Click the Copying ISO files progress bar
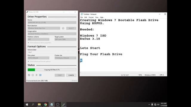Viewport: 191px width, 107px height. pyautogui.click(x=52, y=70)
